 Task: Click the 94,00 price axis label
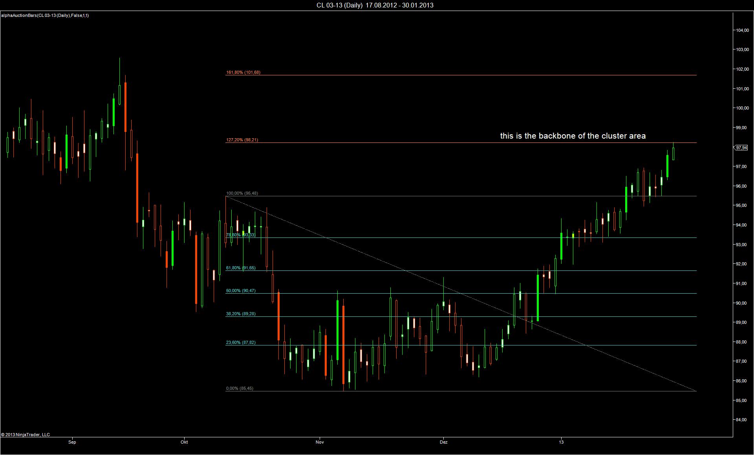pyautogui.click(x=742, y=225)
